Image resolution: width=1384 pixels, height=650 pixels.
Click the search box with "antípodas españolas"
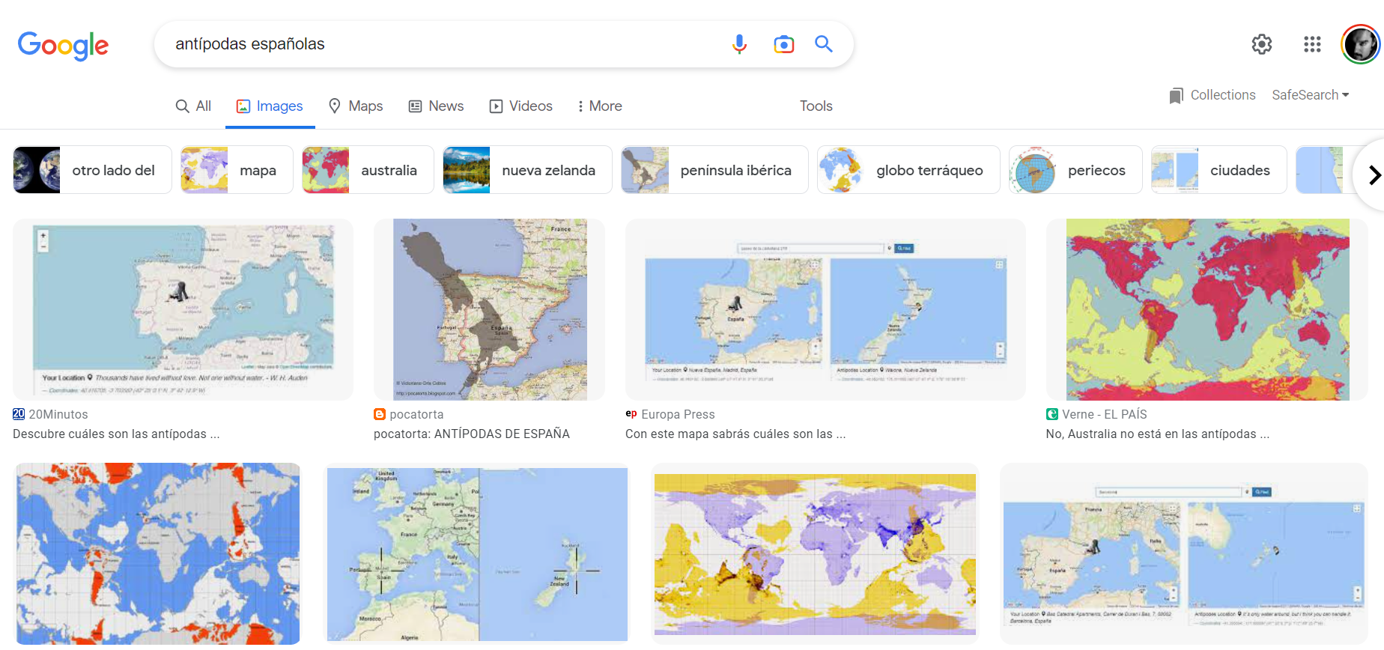442,44
